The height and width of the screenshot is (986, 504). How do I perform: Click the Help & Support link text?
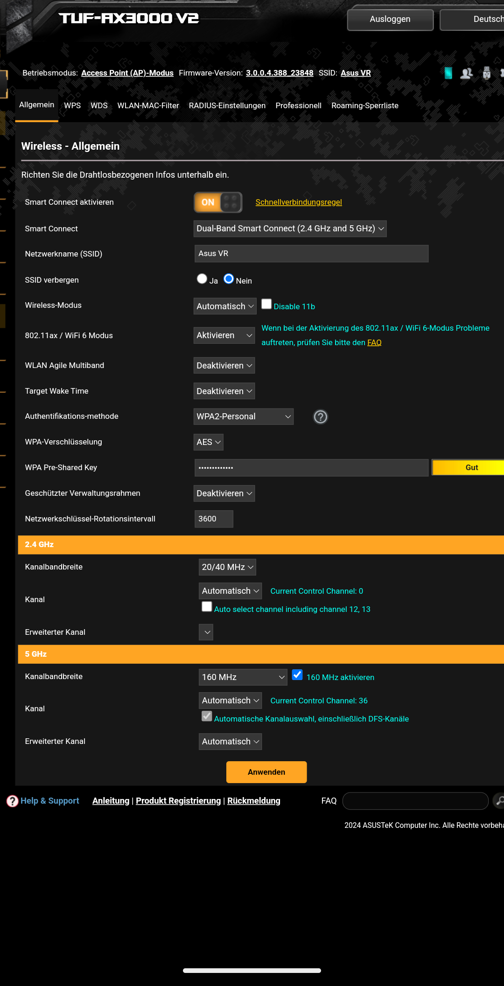click(x=50, y=801)
